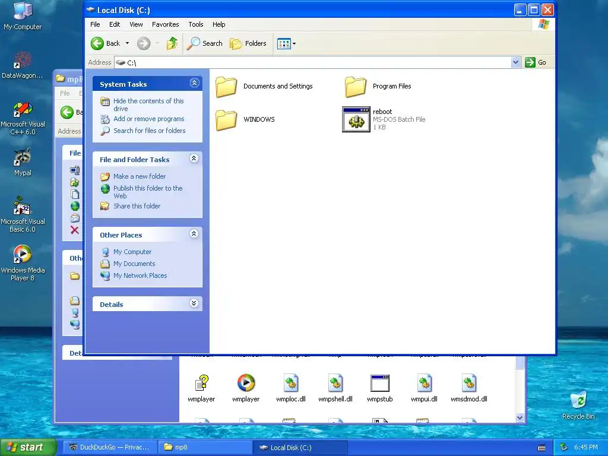Open the Back history dropdown arrow
This screenshot has width=608, height=456.
[x=127, y=43]
